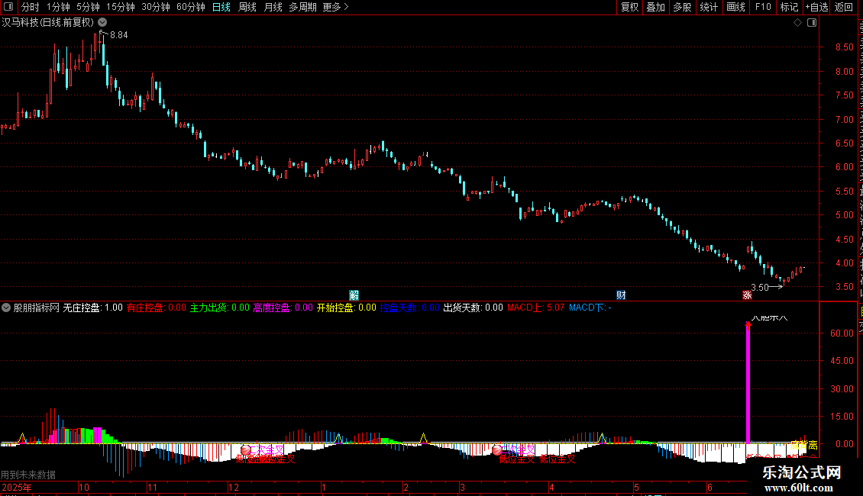Click the 标记 mark button

coord(789,7)
